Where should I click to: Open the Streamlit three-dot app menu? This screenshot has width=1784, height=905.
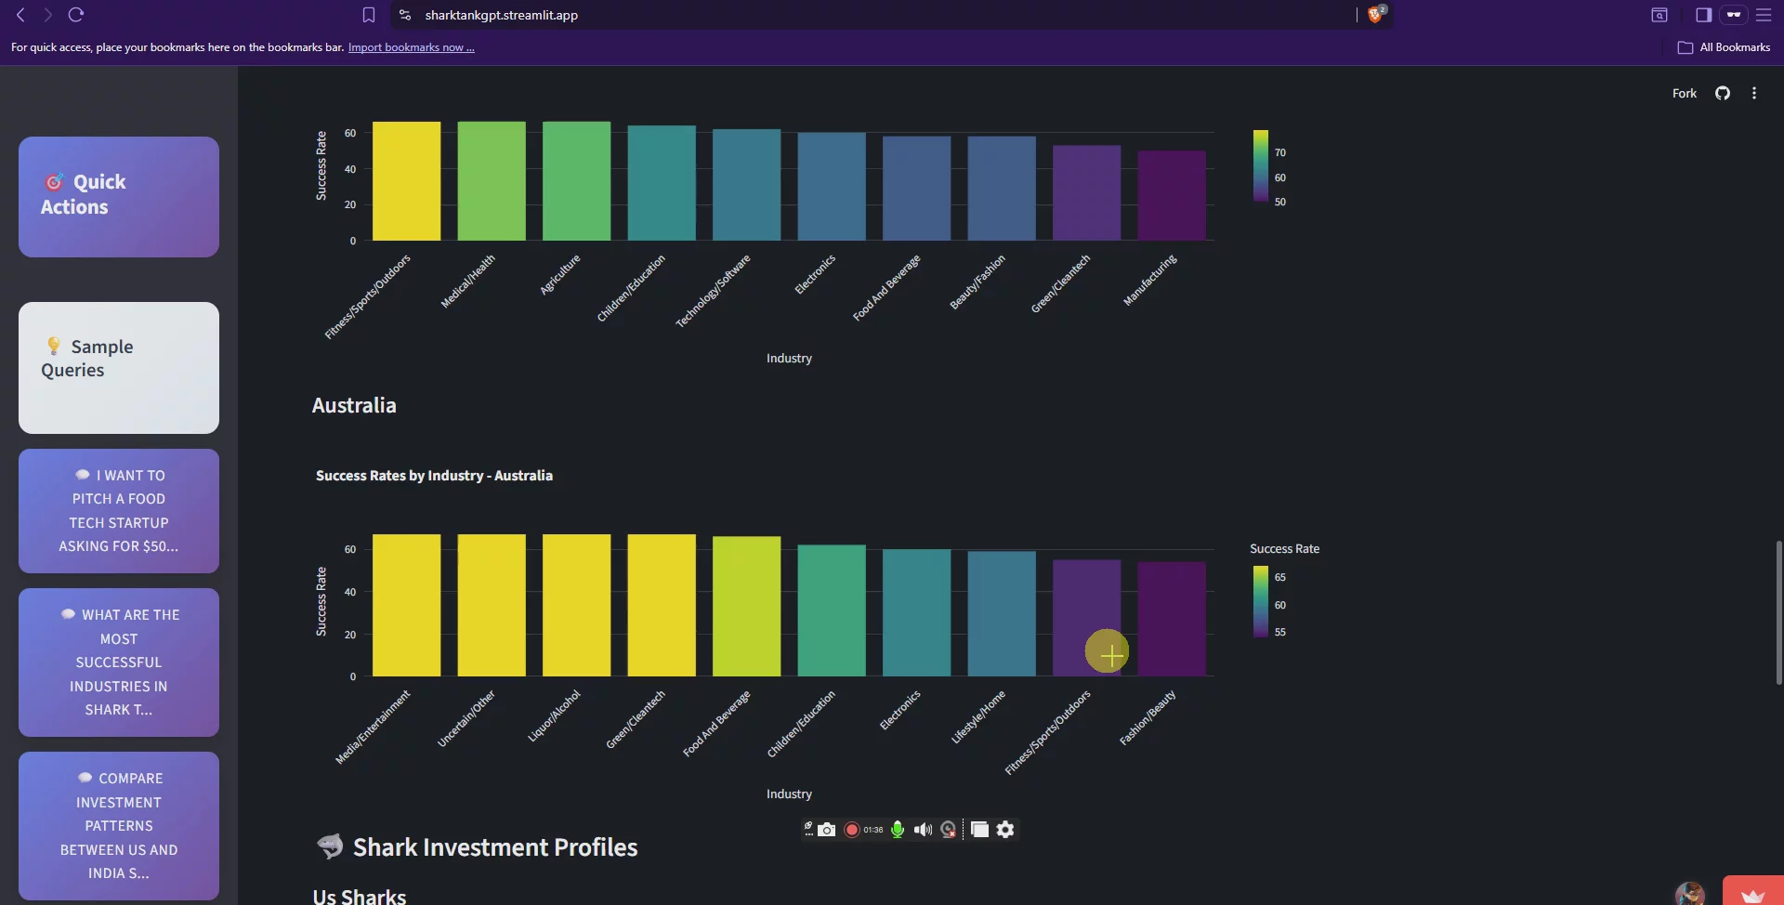pyautogui.click(x=1753, y=93)
